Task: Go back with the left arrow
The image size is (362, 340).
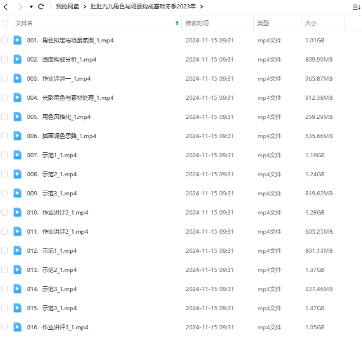Action: point(6,7)
